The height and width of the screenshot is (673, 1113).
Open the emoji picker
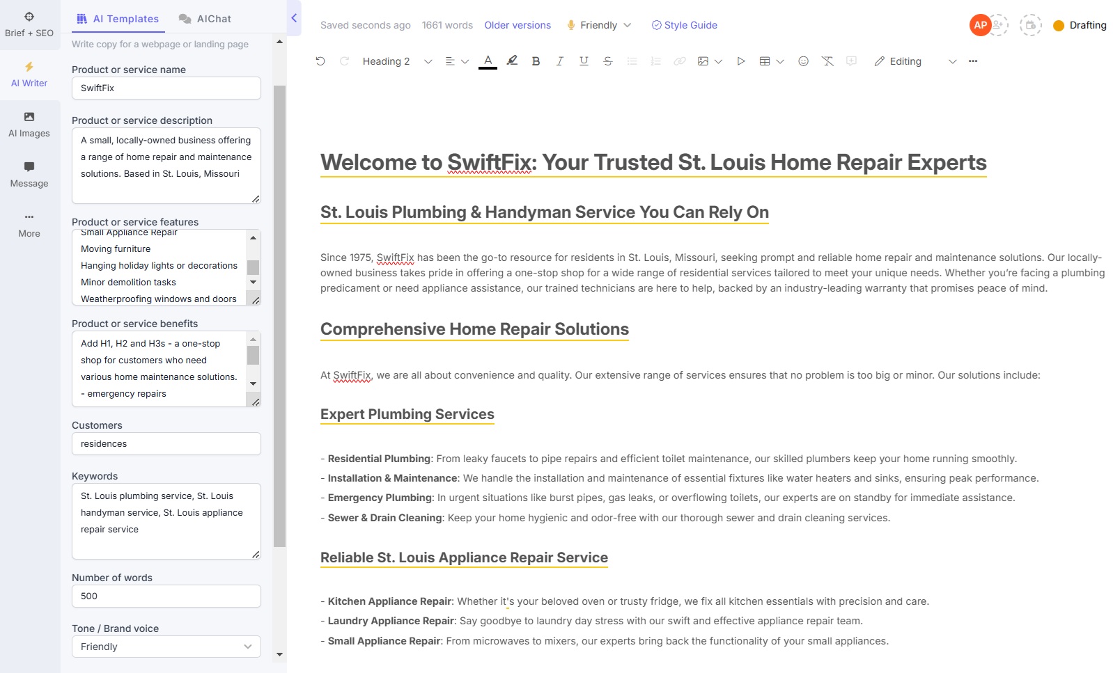pos(803,61)
